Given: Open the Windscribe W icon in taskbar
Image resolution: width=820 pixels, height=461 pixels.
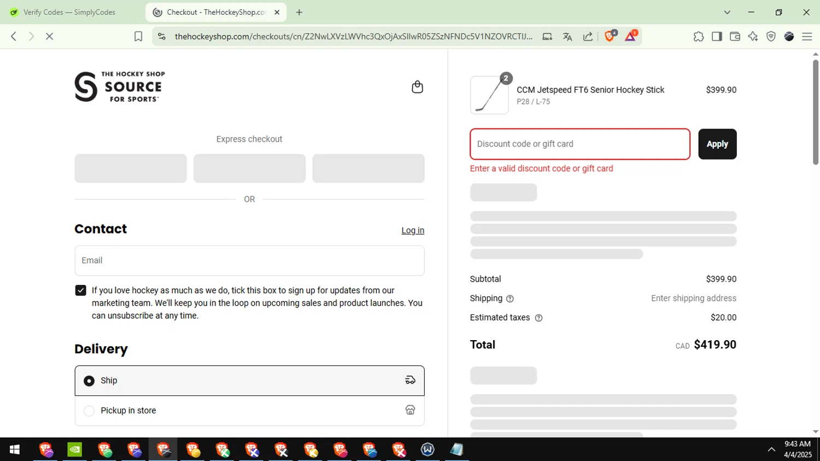Looking at the screenshot, I should tap(427, 450).
